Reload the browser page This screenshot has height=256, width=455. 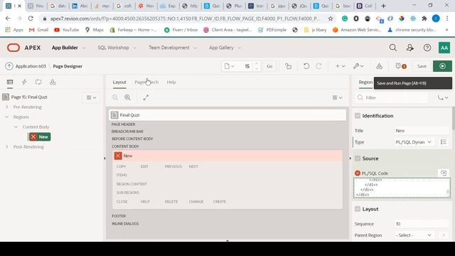pos(31,18)
